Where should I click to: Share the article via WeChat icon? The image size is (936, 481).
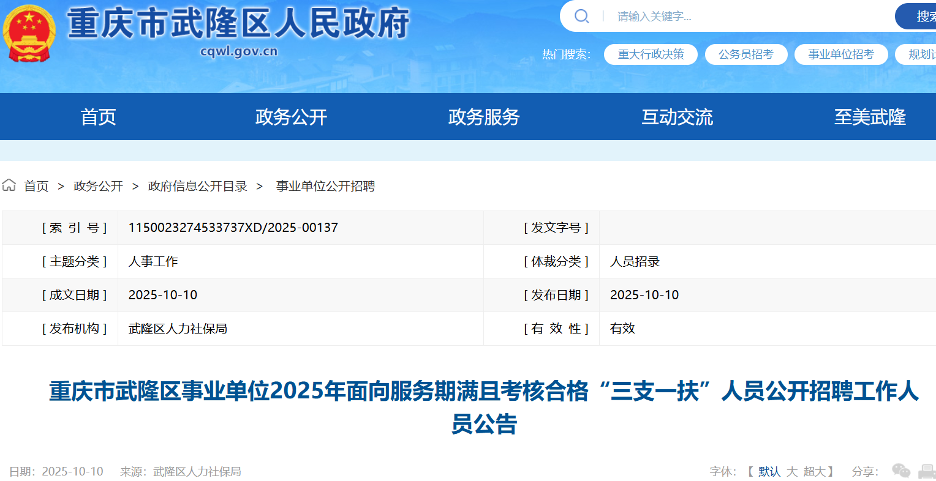point(900,471)
